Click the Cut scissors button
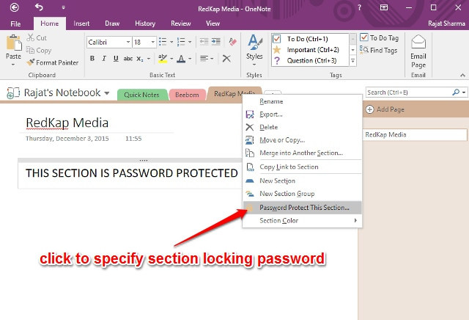 pos(37,37)
